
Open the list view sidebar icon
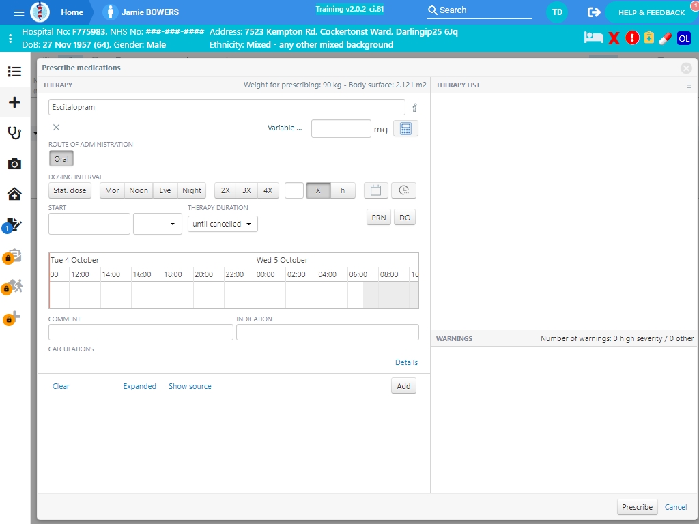[x=15, y=71]
